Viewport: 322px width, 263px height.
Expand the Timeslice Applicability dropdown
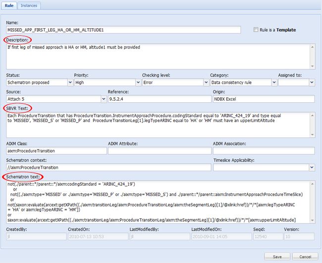point(311,168)
